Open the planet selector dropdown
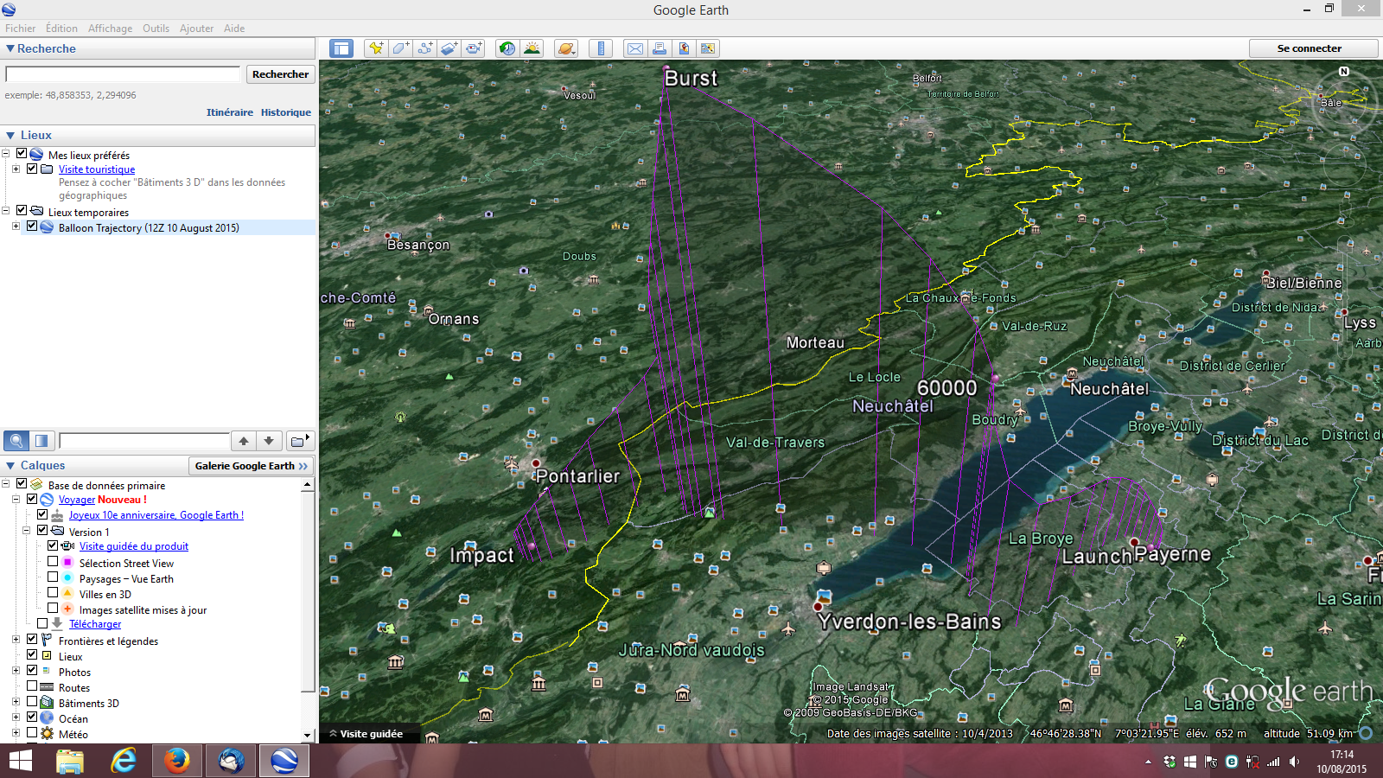This screenshot has width=1383, height=778. (566, 48)
